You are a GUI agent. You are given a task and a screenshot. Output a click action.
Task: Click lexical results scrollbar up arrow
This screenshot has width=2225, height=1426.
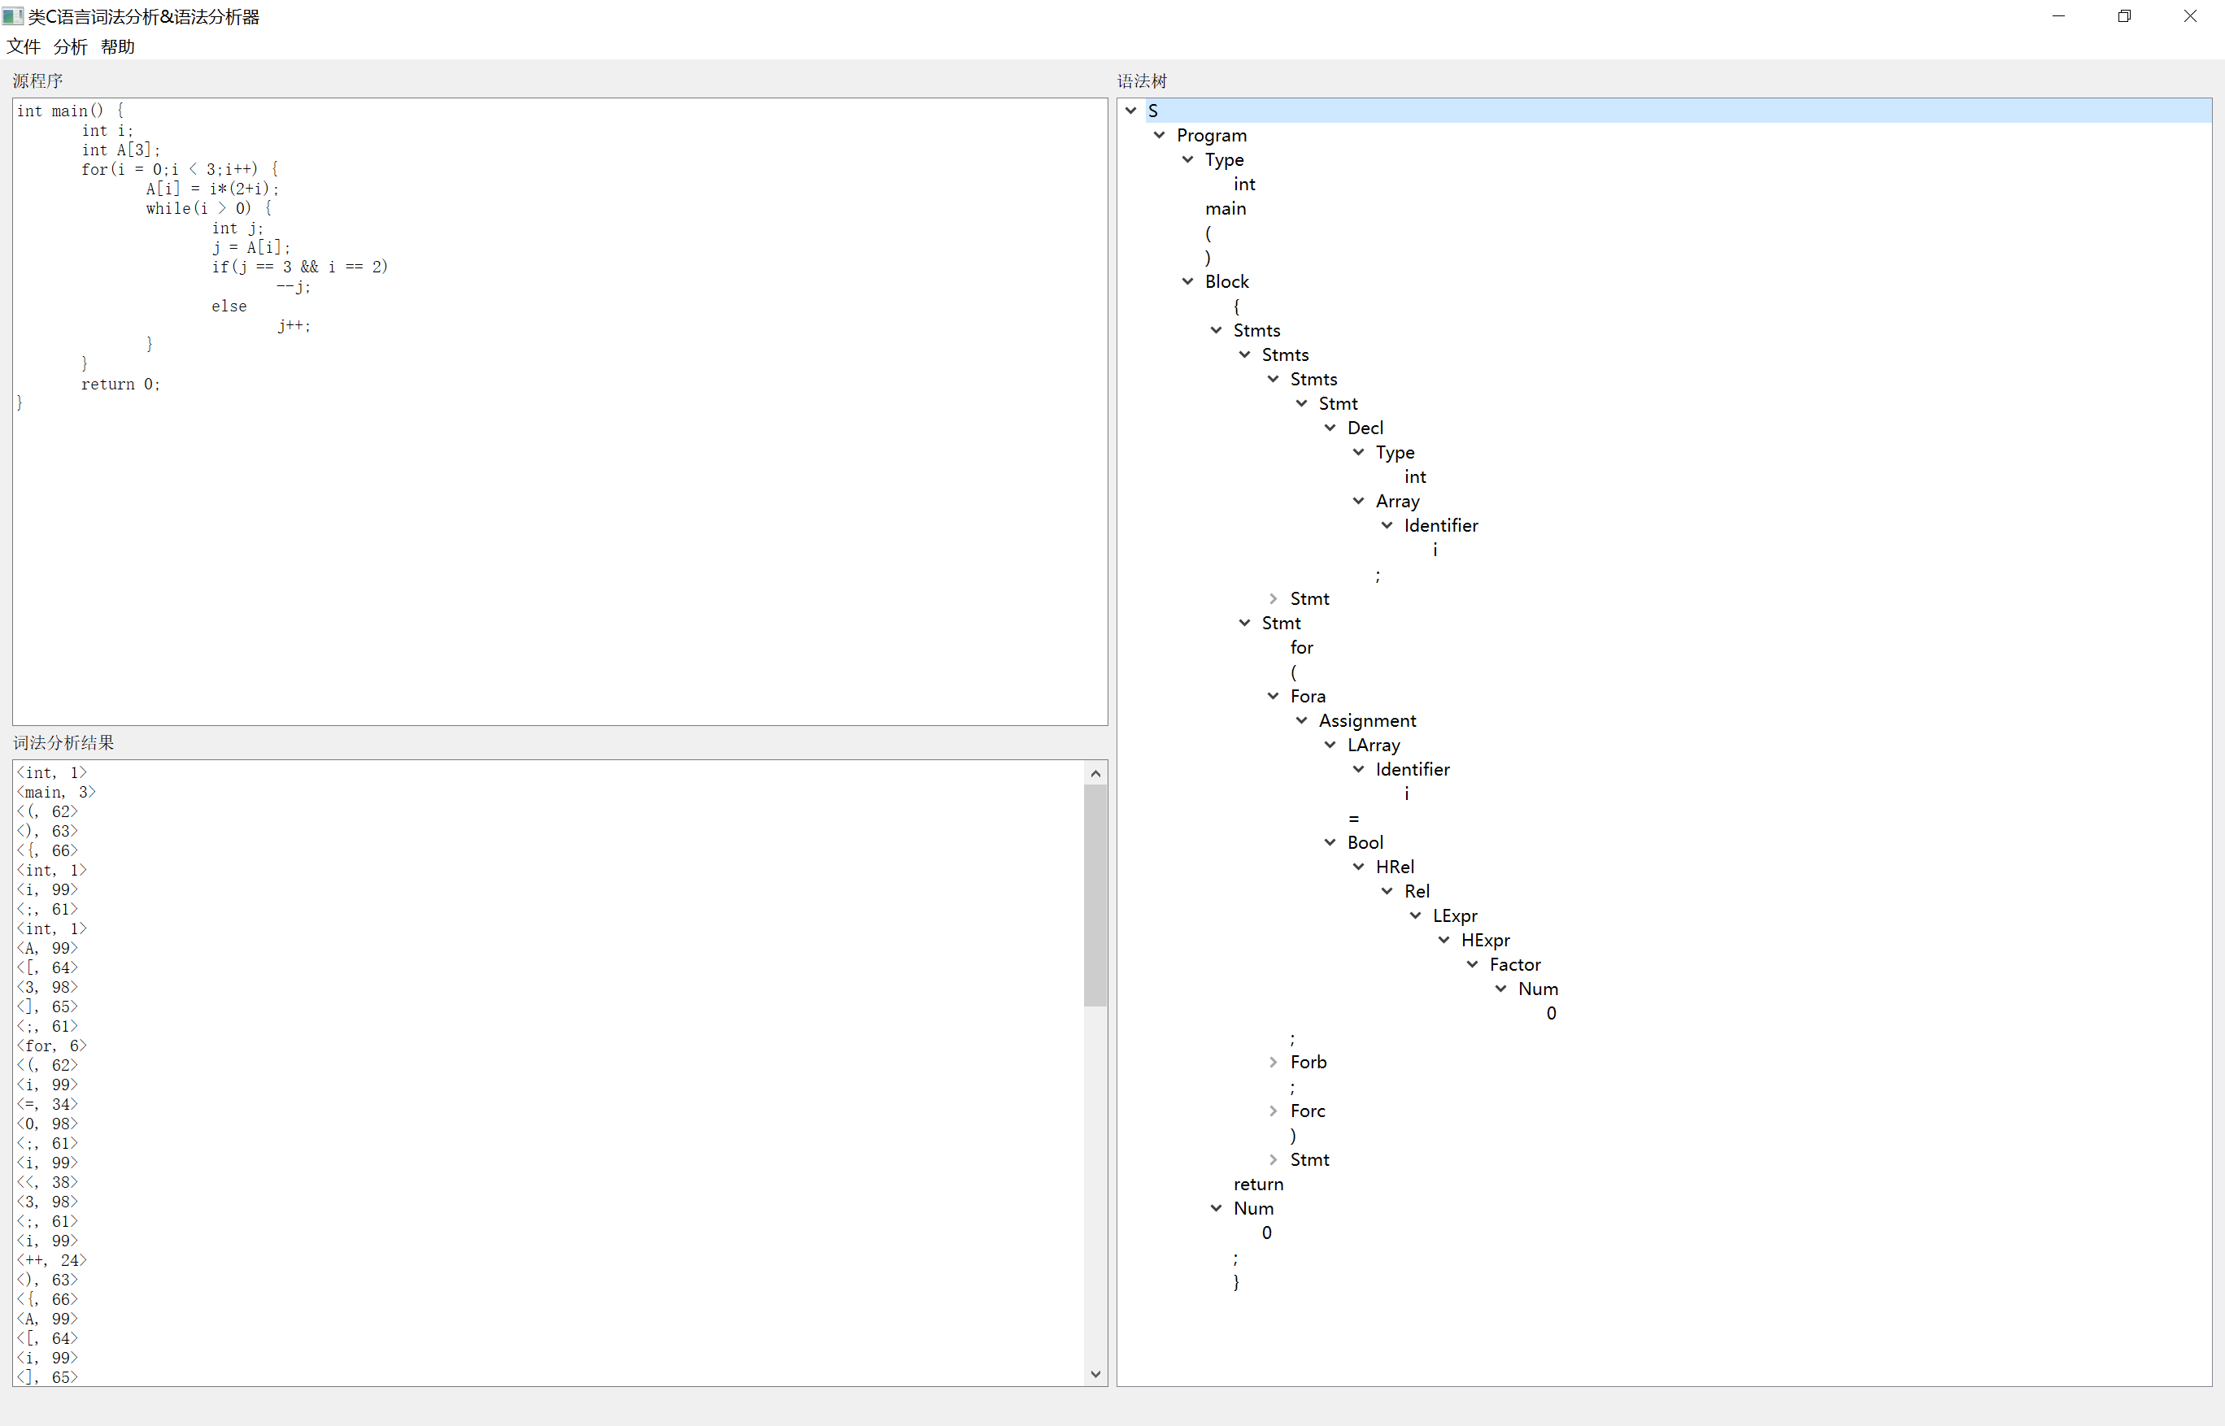(1095, 773)
